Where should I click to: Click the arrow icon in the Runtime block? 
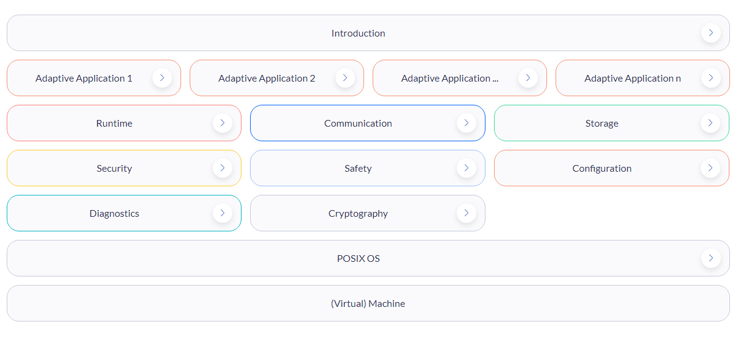(x=222, y=123)
